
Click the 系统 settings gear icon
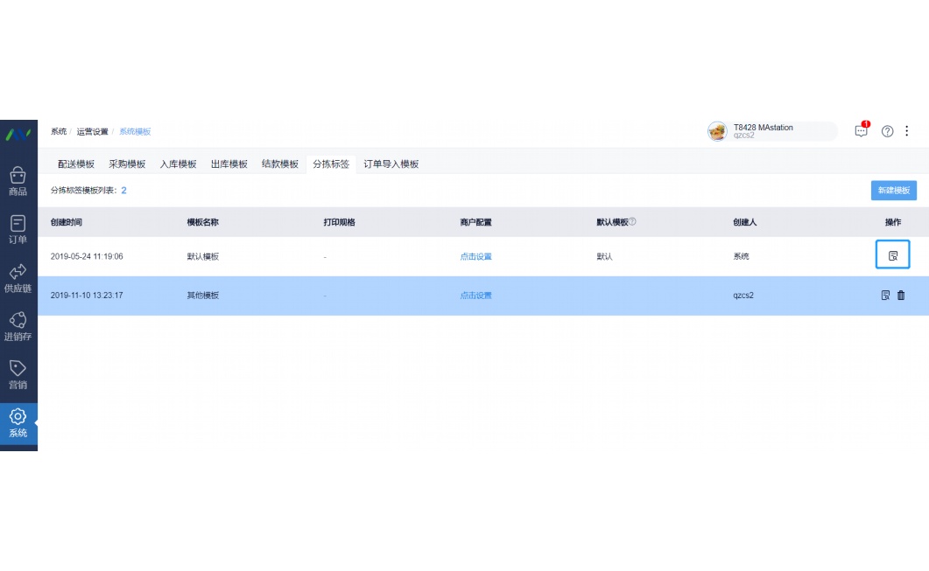tap(18, 423)
